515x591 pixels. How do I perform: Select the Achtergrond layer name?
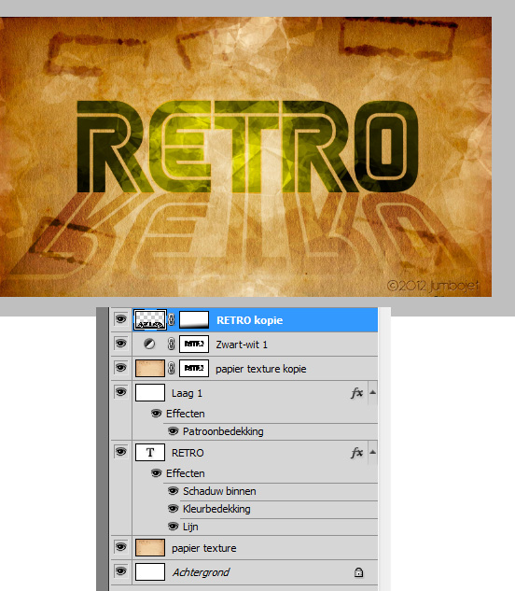(x=201, y=572)
